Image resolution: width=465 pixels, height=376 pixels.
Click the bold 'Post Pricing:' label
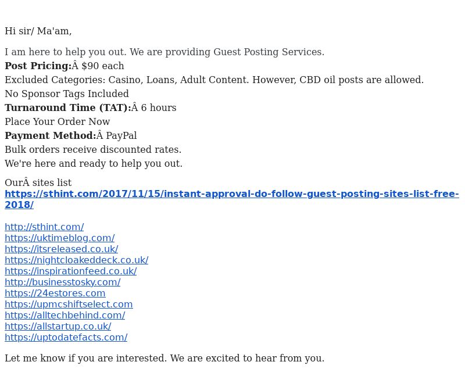pos(38,66)
